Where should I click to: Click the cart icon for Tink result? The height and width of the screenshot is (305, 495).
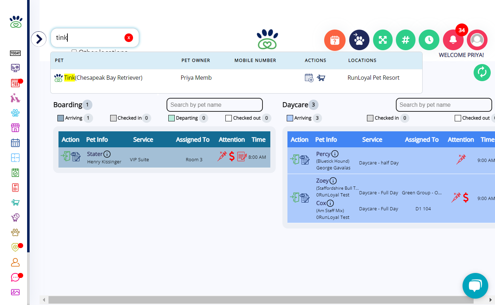321,78
